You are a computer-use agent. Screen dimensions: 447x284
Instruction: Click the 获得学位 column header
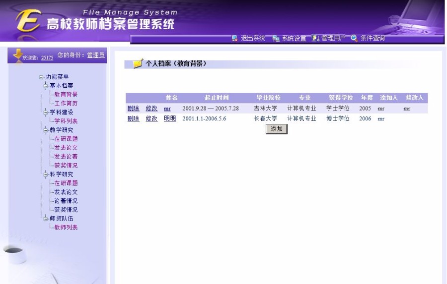point(341,98)
